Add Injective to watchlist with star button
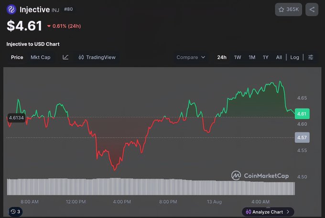 [288, 10]
